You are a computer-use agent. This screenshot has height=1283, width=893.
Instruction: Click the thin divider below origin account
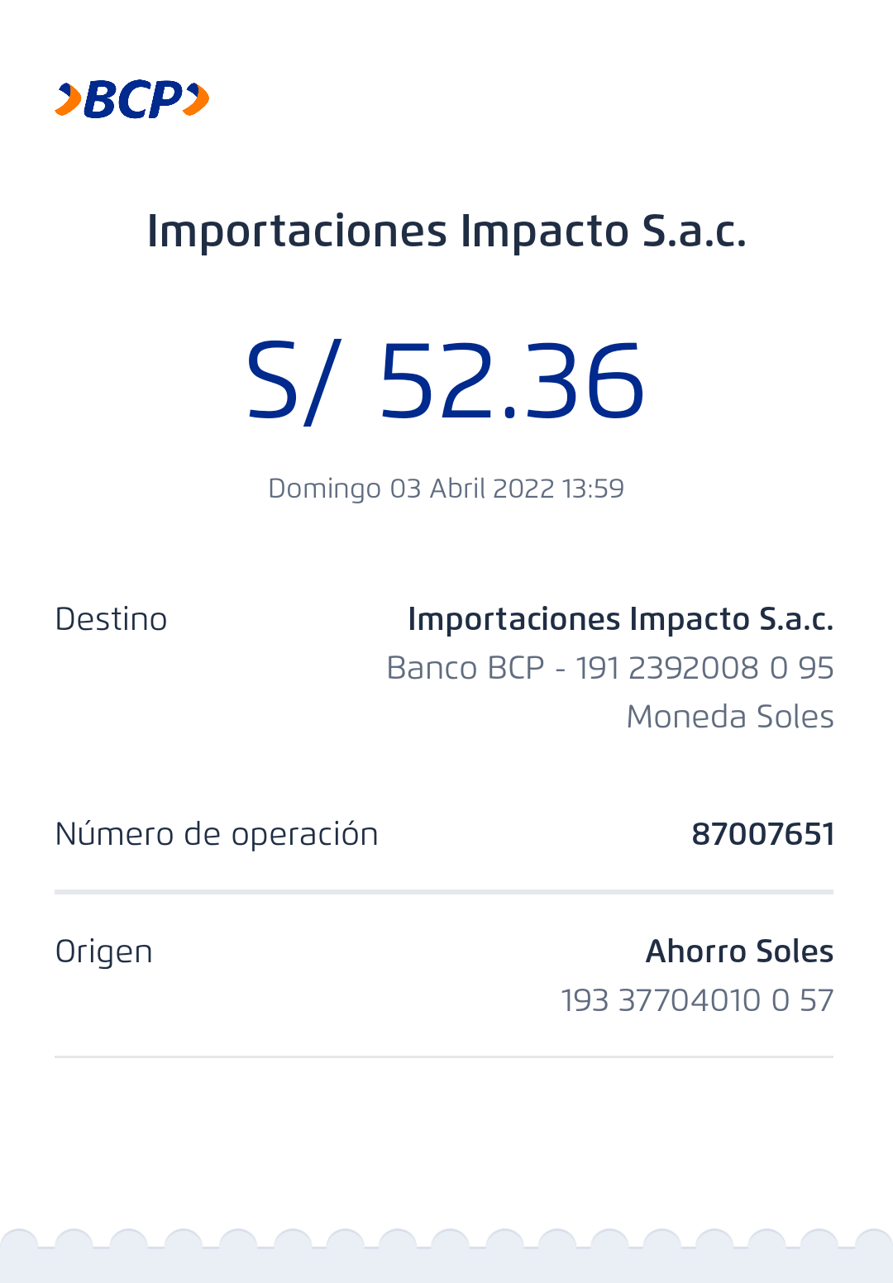click(x=444, y=1056)
